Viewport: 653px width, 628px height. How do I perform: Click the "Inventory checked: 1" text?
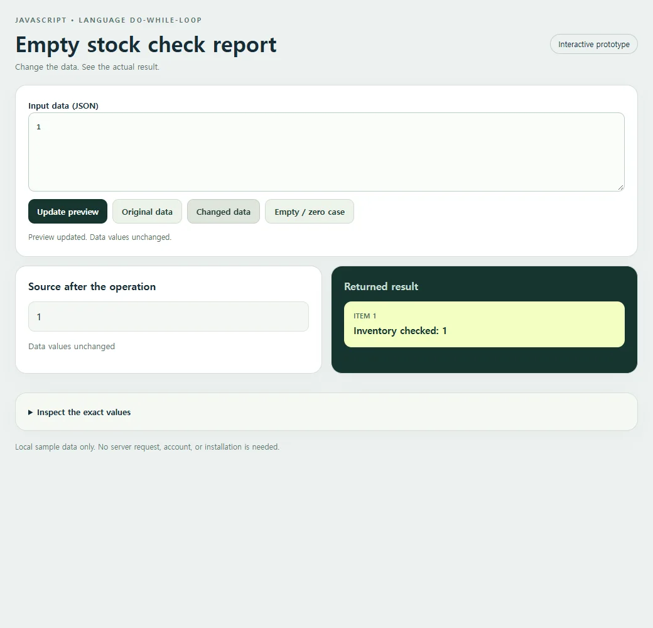pos(400,331)
